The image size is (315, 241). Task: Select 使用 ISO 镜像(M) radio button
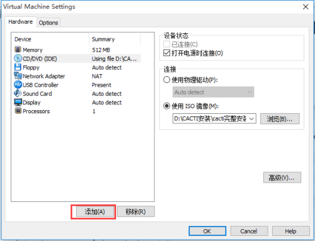click(166, 106)
